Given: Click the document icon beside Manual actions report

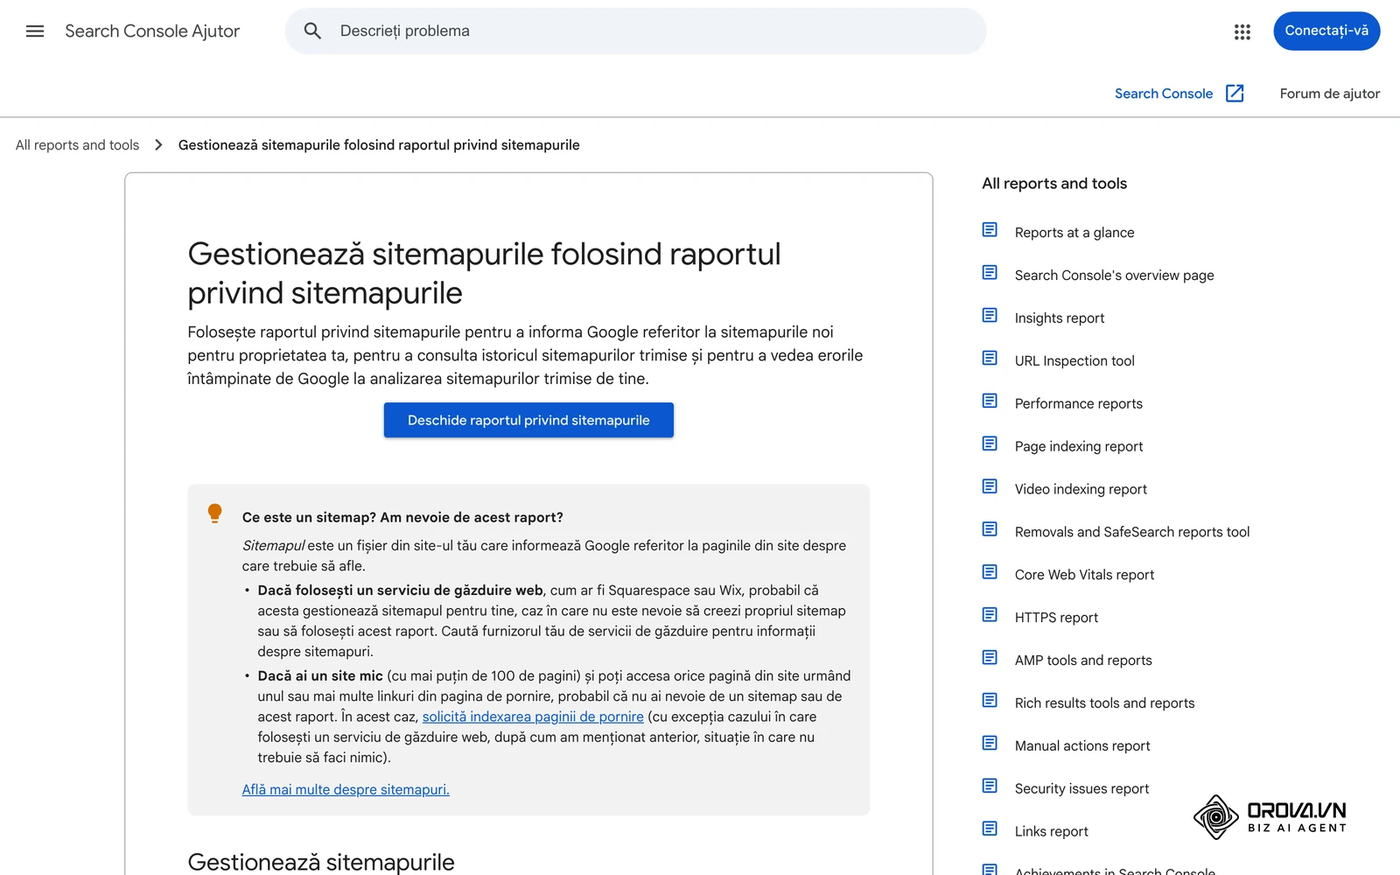Looking at the screenshot, I should pyautogui.click(x=990, y=744).
